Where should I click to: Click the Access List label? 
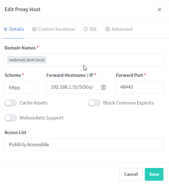(x=16, y=133)
